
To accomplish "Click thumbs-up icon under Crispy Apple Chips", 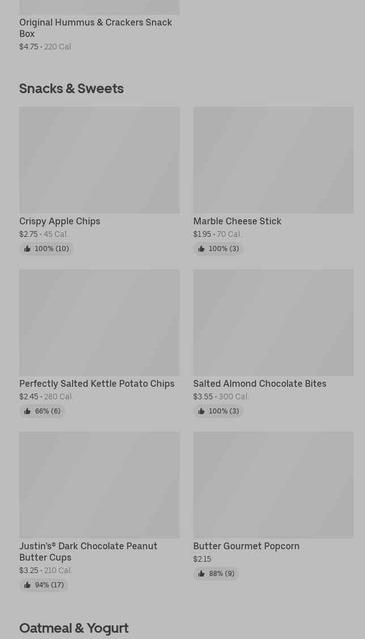I will click(x=27, y=249).
